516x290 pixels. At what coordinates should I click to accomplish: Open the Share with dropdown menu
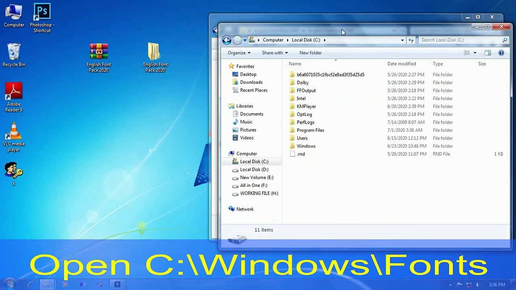click(275, 53)
